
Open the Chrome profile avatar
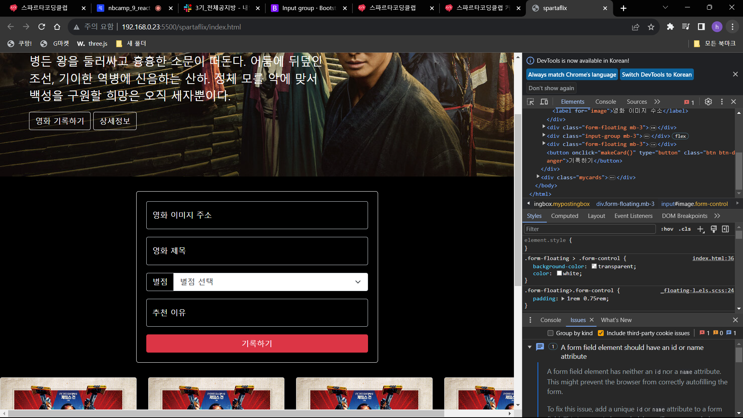coord(717,27)
